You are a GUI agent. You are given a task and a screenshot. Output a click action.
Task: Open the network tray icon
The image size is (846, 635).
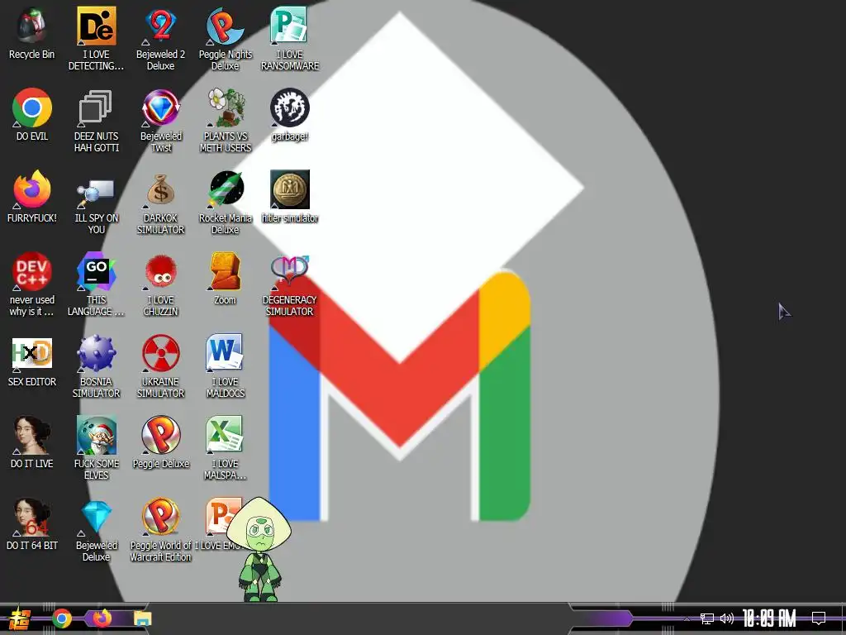pyautogui.click(x=707, y=618)
